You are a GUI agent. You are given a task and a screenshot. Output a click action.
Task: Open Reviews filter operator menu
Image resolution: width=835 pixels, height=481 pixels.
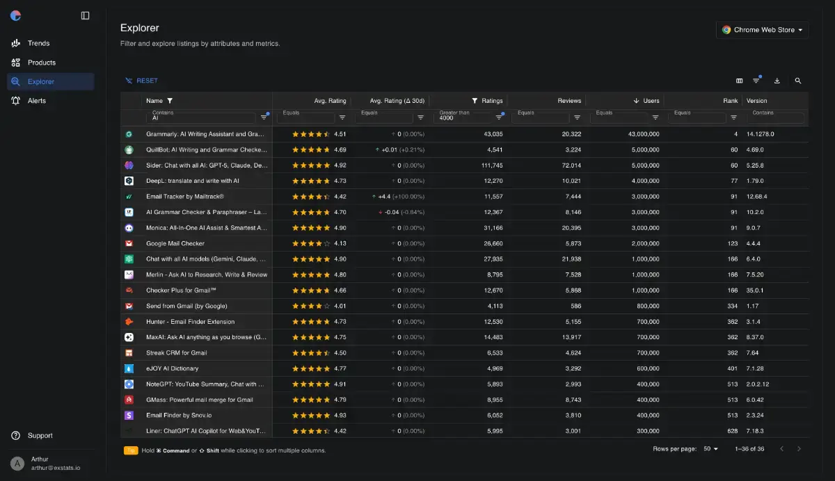[x=577, y=117]
